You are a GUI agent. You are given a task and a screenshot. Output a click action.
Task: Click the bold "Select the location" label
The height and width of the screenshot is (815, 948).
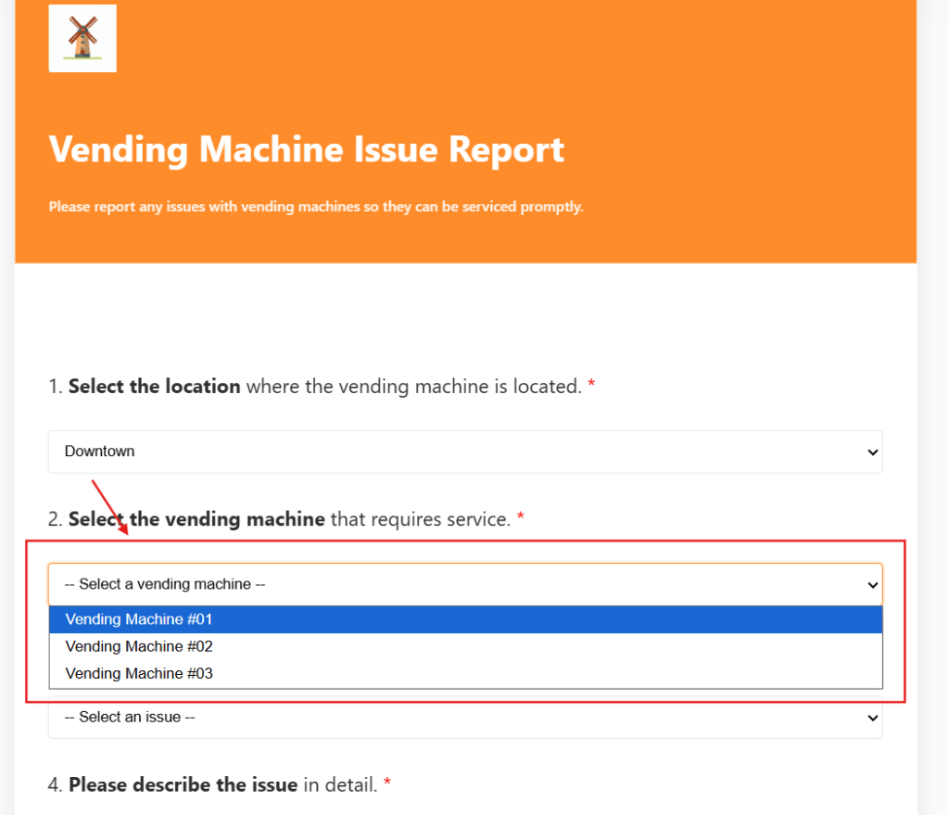(155, 386)
